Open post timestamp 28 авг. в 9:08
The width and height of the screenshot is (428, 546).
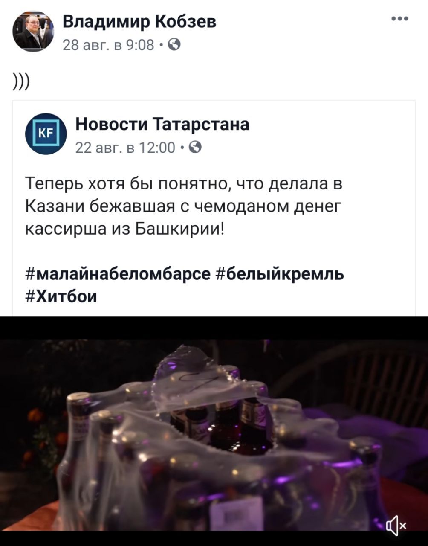click(108, 44)
